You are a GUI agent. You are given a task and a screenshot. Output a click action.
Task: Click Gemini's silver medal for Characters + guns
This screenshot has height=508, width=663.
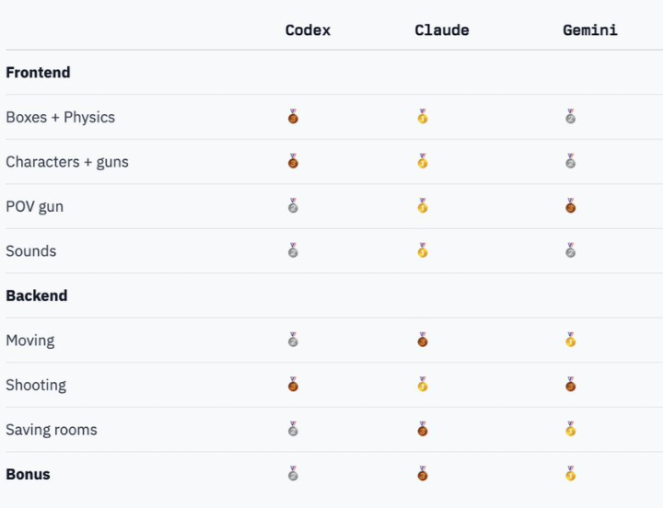571,162
